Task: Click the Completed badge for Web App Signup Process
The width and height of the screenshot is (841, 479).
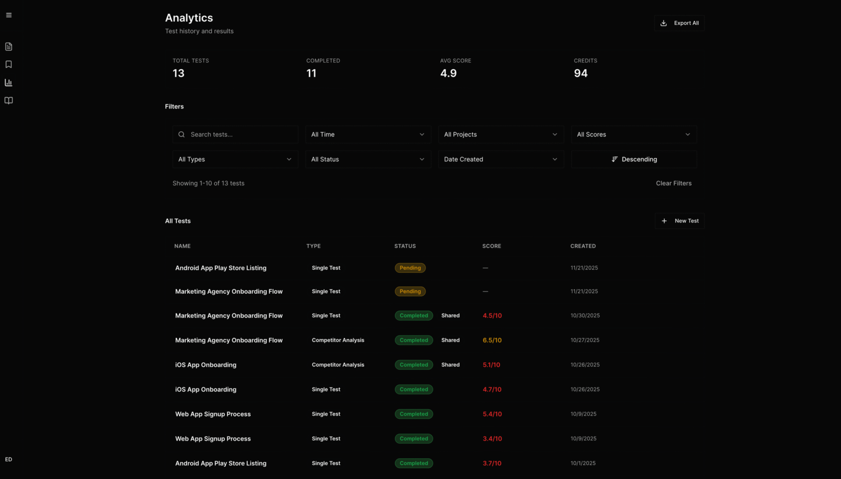Action: [x=413, y=414]
